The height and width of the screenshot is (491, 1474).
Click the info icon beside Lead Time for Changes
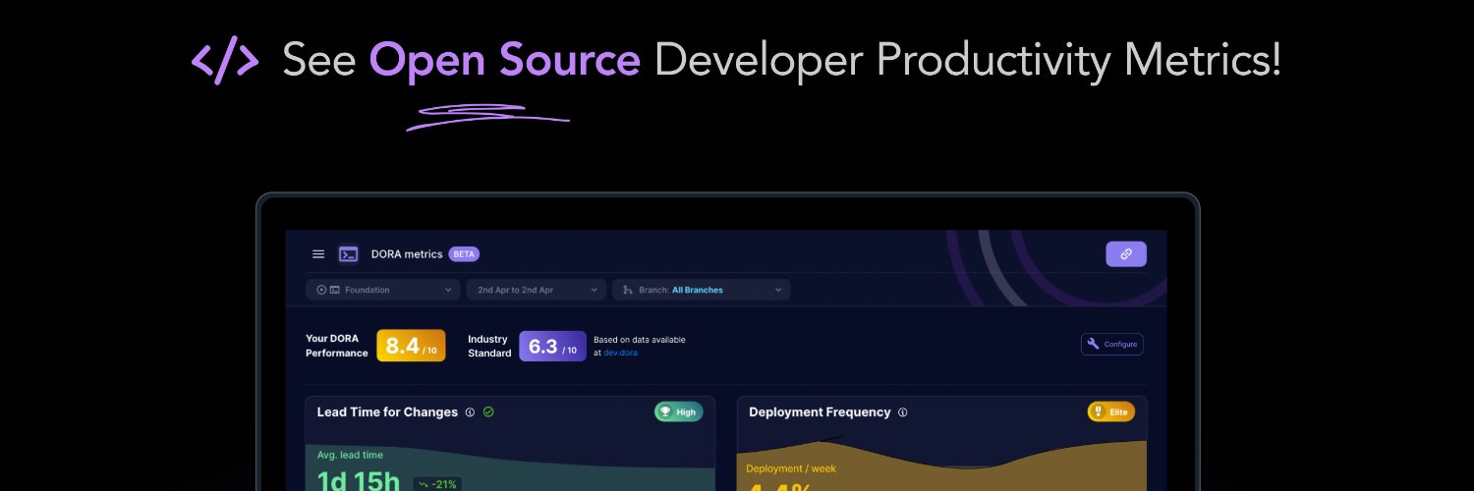click(470, 412)
